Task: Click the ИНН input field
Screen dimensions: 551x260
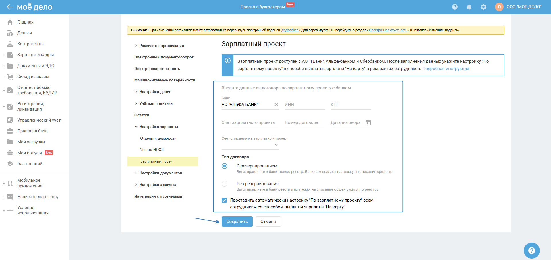Action: pyautogui.click(x=305, y=105)
